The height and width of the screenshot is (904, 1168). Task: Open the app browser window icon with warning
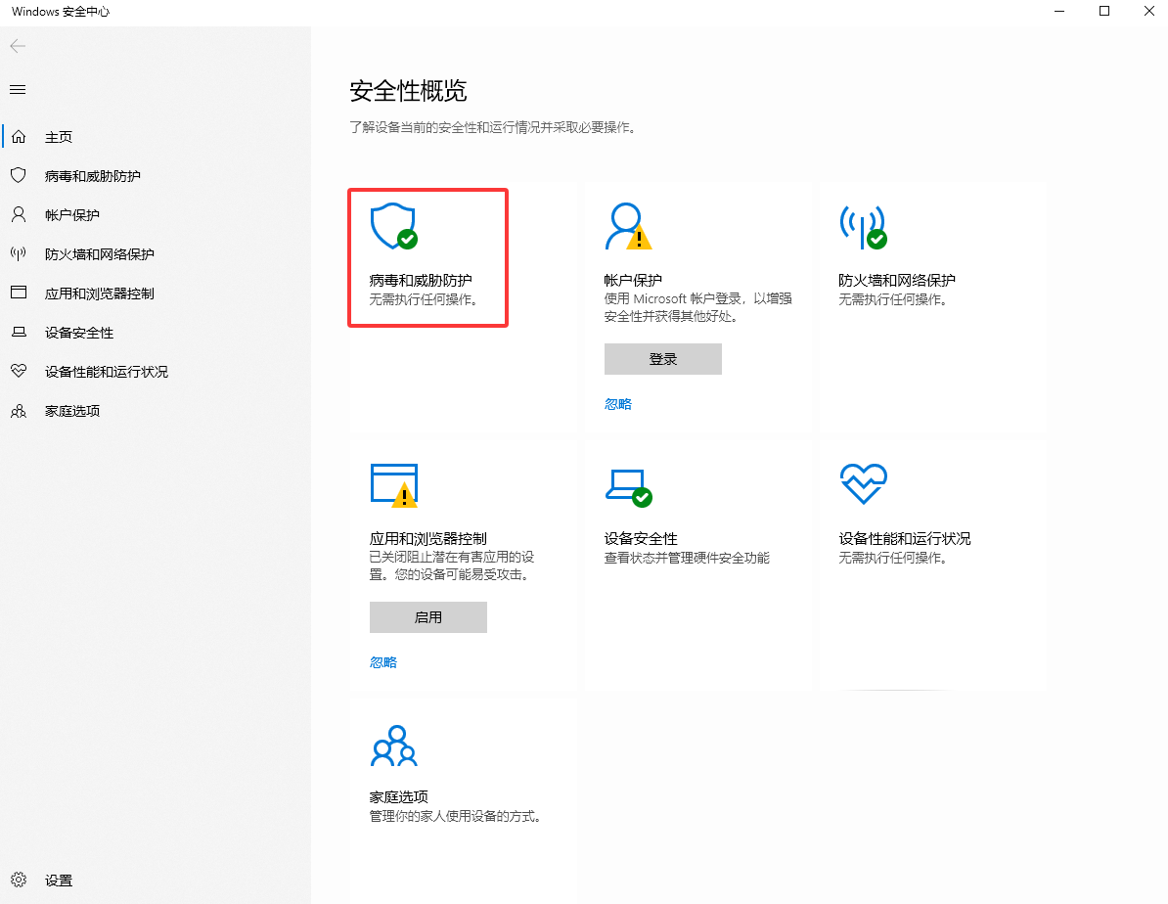pyautogui.click(x=394, y=485)
